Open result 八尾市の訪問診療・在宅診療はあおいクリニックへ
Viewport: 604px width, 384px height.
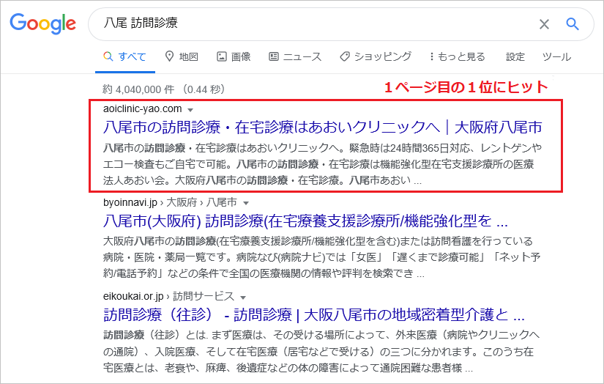pos(322,128)
